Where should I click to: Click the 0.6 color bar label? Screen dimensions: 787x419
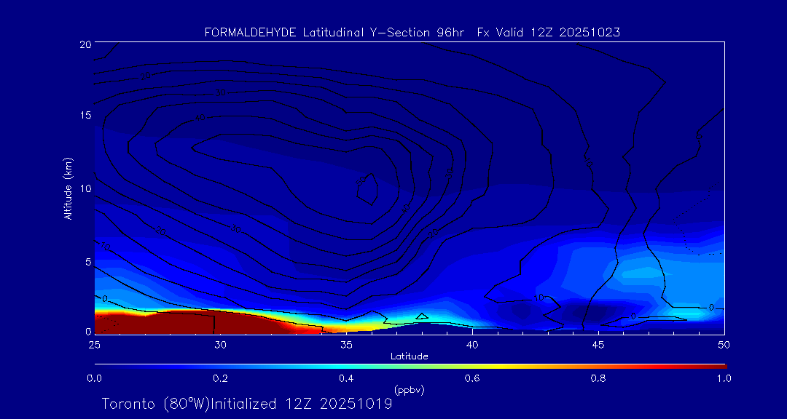472,378
